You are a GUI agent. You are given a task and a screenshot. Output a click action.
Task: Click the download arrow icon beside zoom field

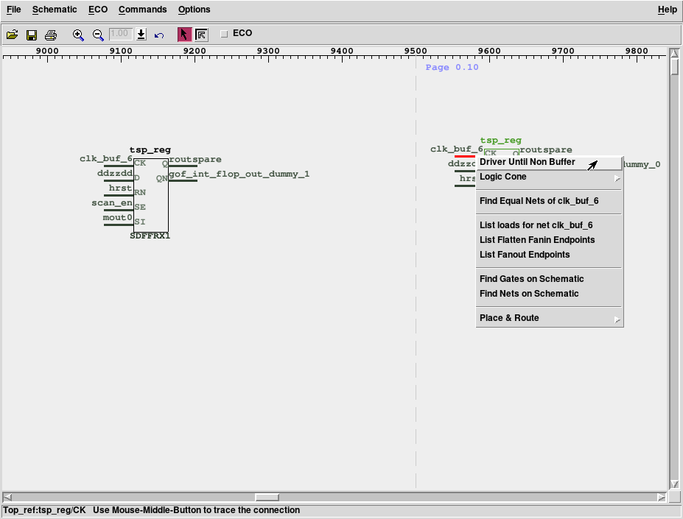coord(141,35)
